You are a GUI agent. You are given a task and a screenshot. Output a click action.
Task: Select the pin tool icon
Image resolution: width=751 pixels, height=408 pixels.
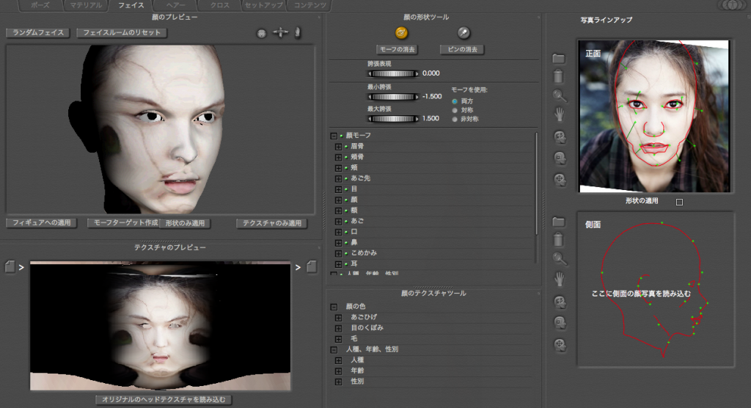[464, 32]
